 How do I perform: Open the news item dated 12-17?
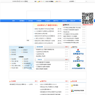45,36
